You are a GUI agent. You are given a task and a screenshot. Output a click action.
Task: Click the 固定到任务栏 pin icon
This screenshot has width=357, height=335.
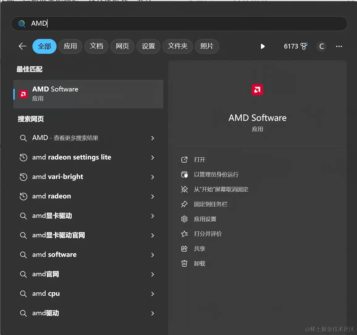[x=184, y=204]
